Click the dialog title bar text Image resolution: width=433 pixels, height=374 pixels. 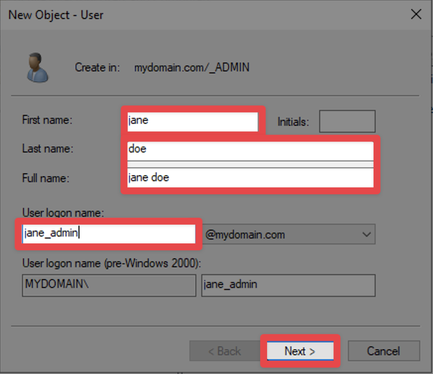[x=55, y=15]
